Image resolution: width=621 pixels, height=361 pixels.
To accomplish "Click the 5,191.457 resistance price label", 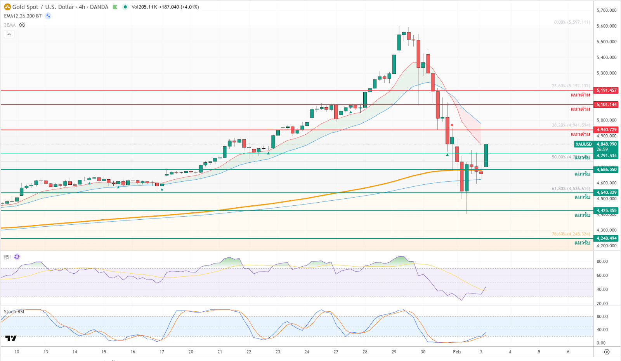I will (606, 90).
